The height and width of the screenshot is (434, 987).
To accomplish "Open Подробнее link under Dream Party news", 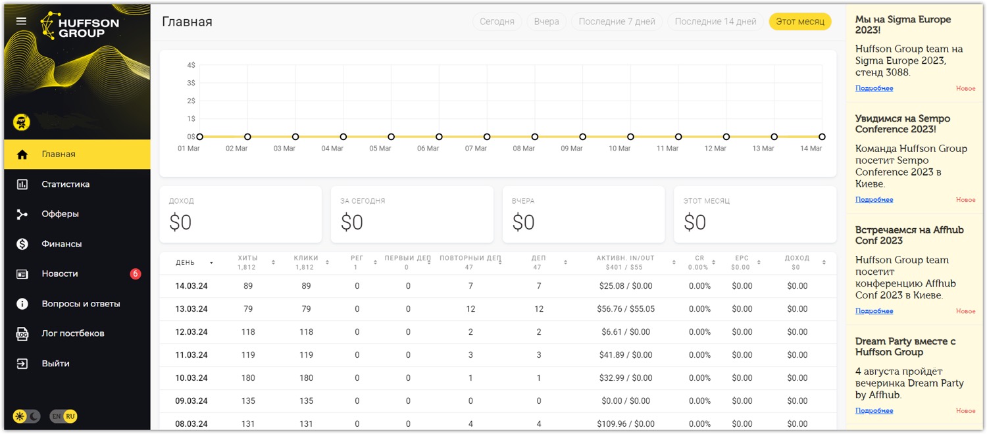I will click(874, 411).
